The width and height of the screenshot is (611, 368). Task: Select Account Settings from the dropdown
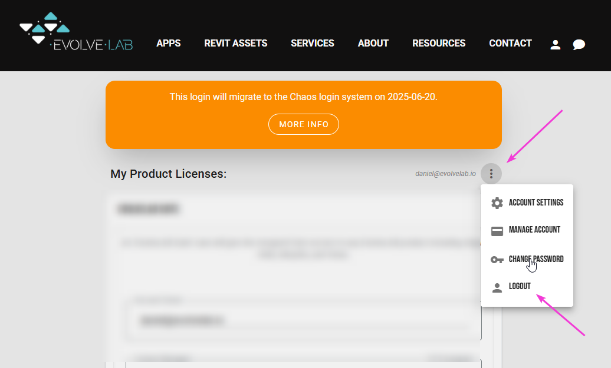[527, 203]
